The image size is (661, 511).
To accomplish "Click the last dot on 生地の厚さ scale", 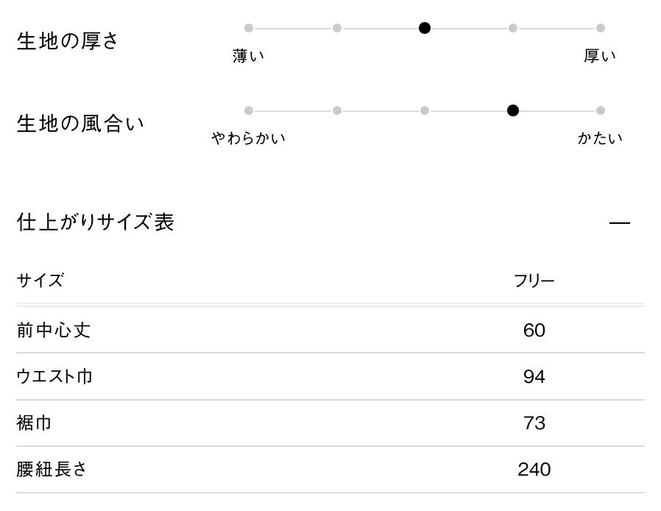I will (601, 28).
